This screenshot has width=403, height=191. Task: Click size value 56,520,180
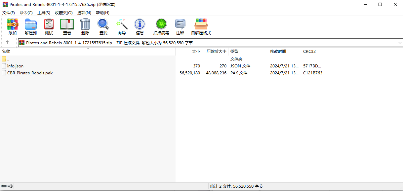click(x=190, y=73)
